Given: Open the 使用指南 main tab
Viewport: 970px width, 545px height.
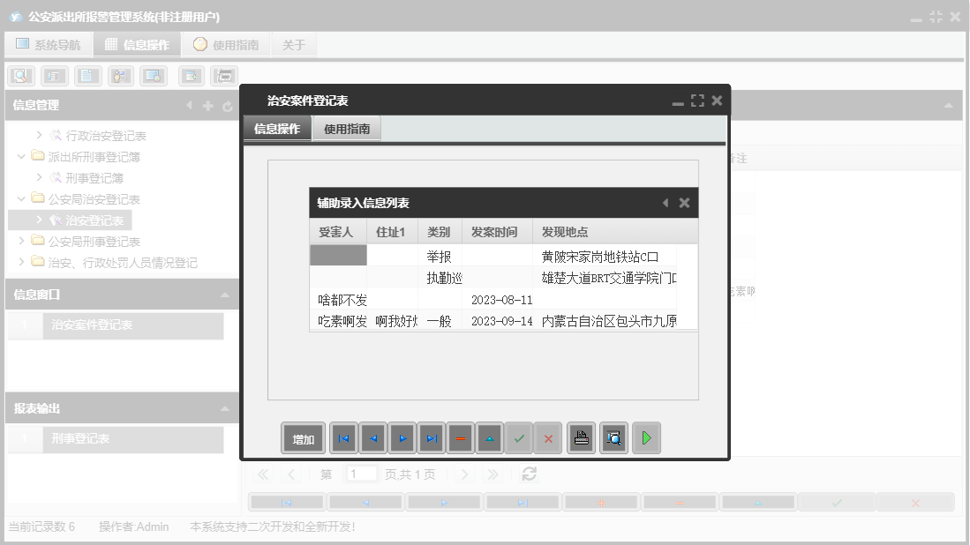Looking at the screenshot, I should (x=226, y=44).
